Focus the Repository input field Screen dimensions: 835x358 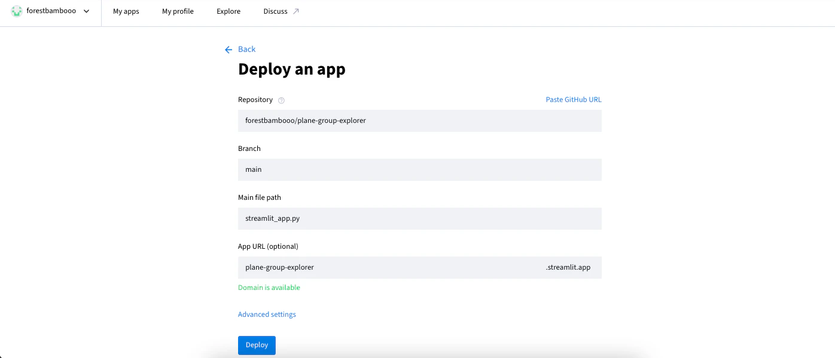tap(420, 121)
